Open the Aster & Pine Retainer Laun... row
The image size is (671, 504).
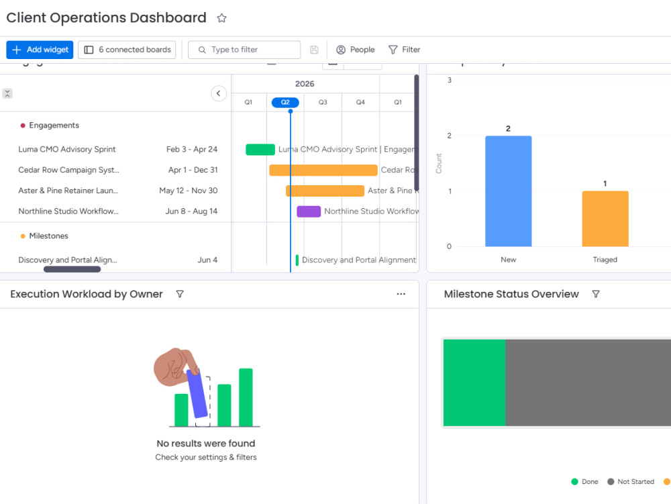point(68,191)
